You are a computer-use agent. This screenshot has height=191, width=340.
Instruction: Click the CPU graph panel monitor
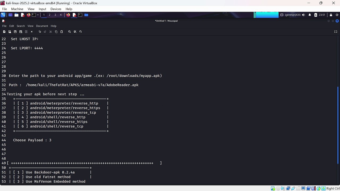tap(266, 15)
